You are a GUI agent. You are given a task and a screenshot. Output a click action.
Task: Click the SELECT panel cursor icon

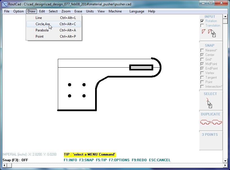tap(209, 103)
